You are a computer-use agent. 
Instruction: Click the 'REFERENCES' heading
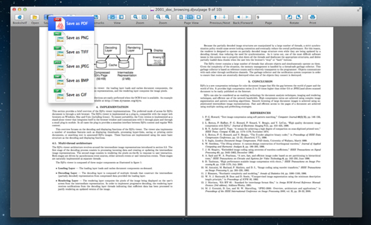(x=260, y=113)
